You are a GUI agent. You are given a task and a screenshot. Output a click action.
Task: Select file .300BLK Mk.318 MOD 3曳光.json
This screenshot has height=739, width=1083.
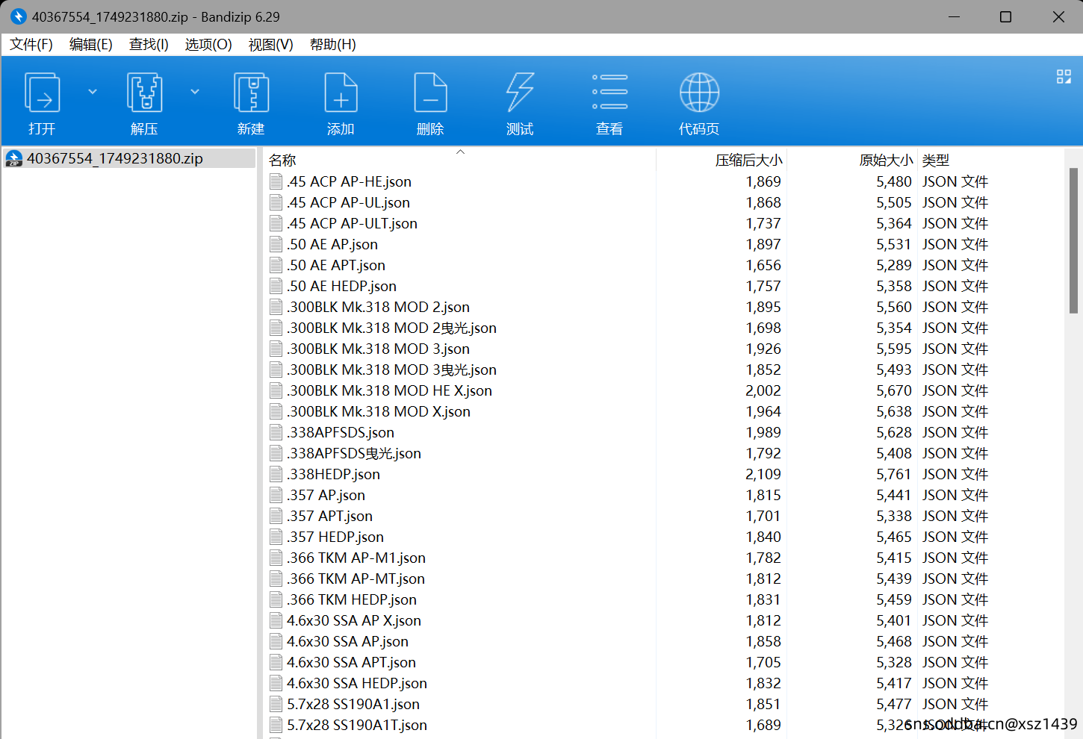(391, 369)
